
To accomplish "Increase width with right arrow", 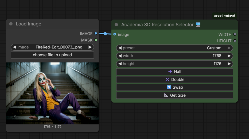I will [229, 56].
